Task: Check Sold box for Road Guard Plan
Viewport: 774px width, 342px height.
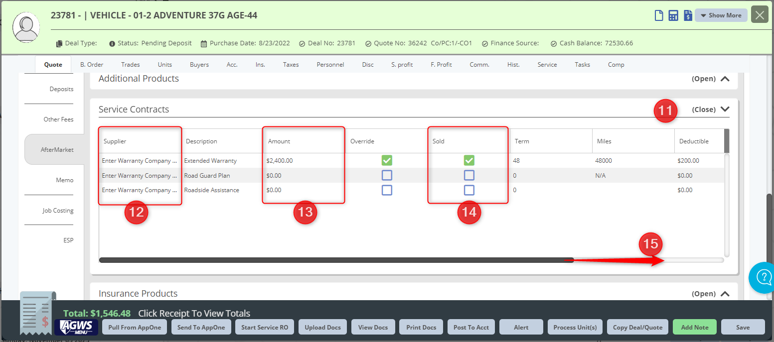Action: point(469,175)
